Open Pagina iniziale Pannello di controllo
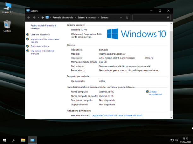This screenshot has width=193, height=144. 44,27
